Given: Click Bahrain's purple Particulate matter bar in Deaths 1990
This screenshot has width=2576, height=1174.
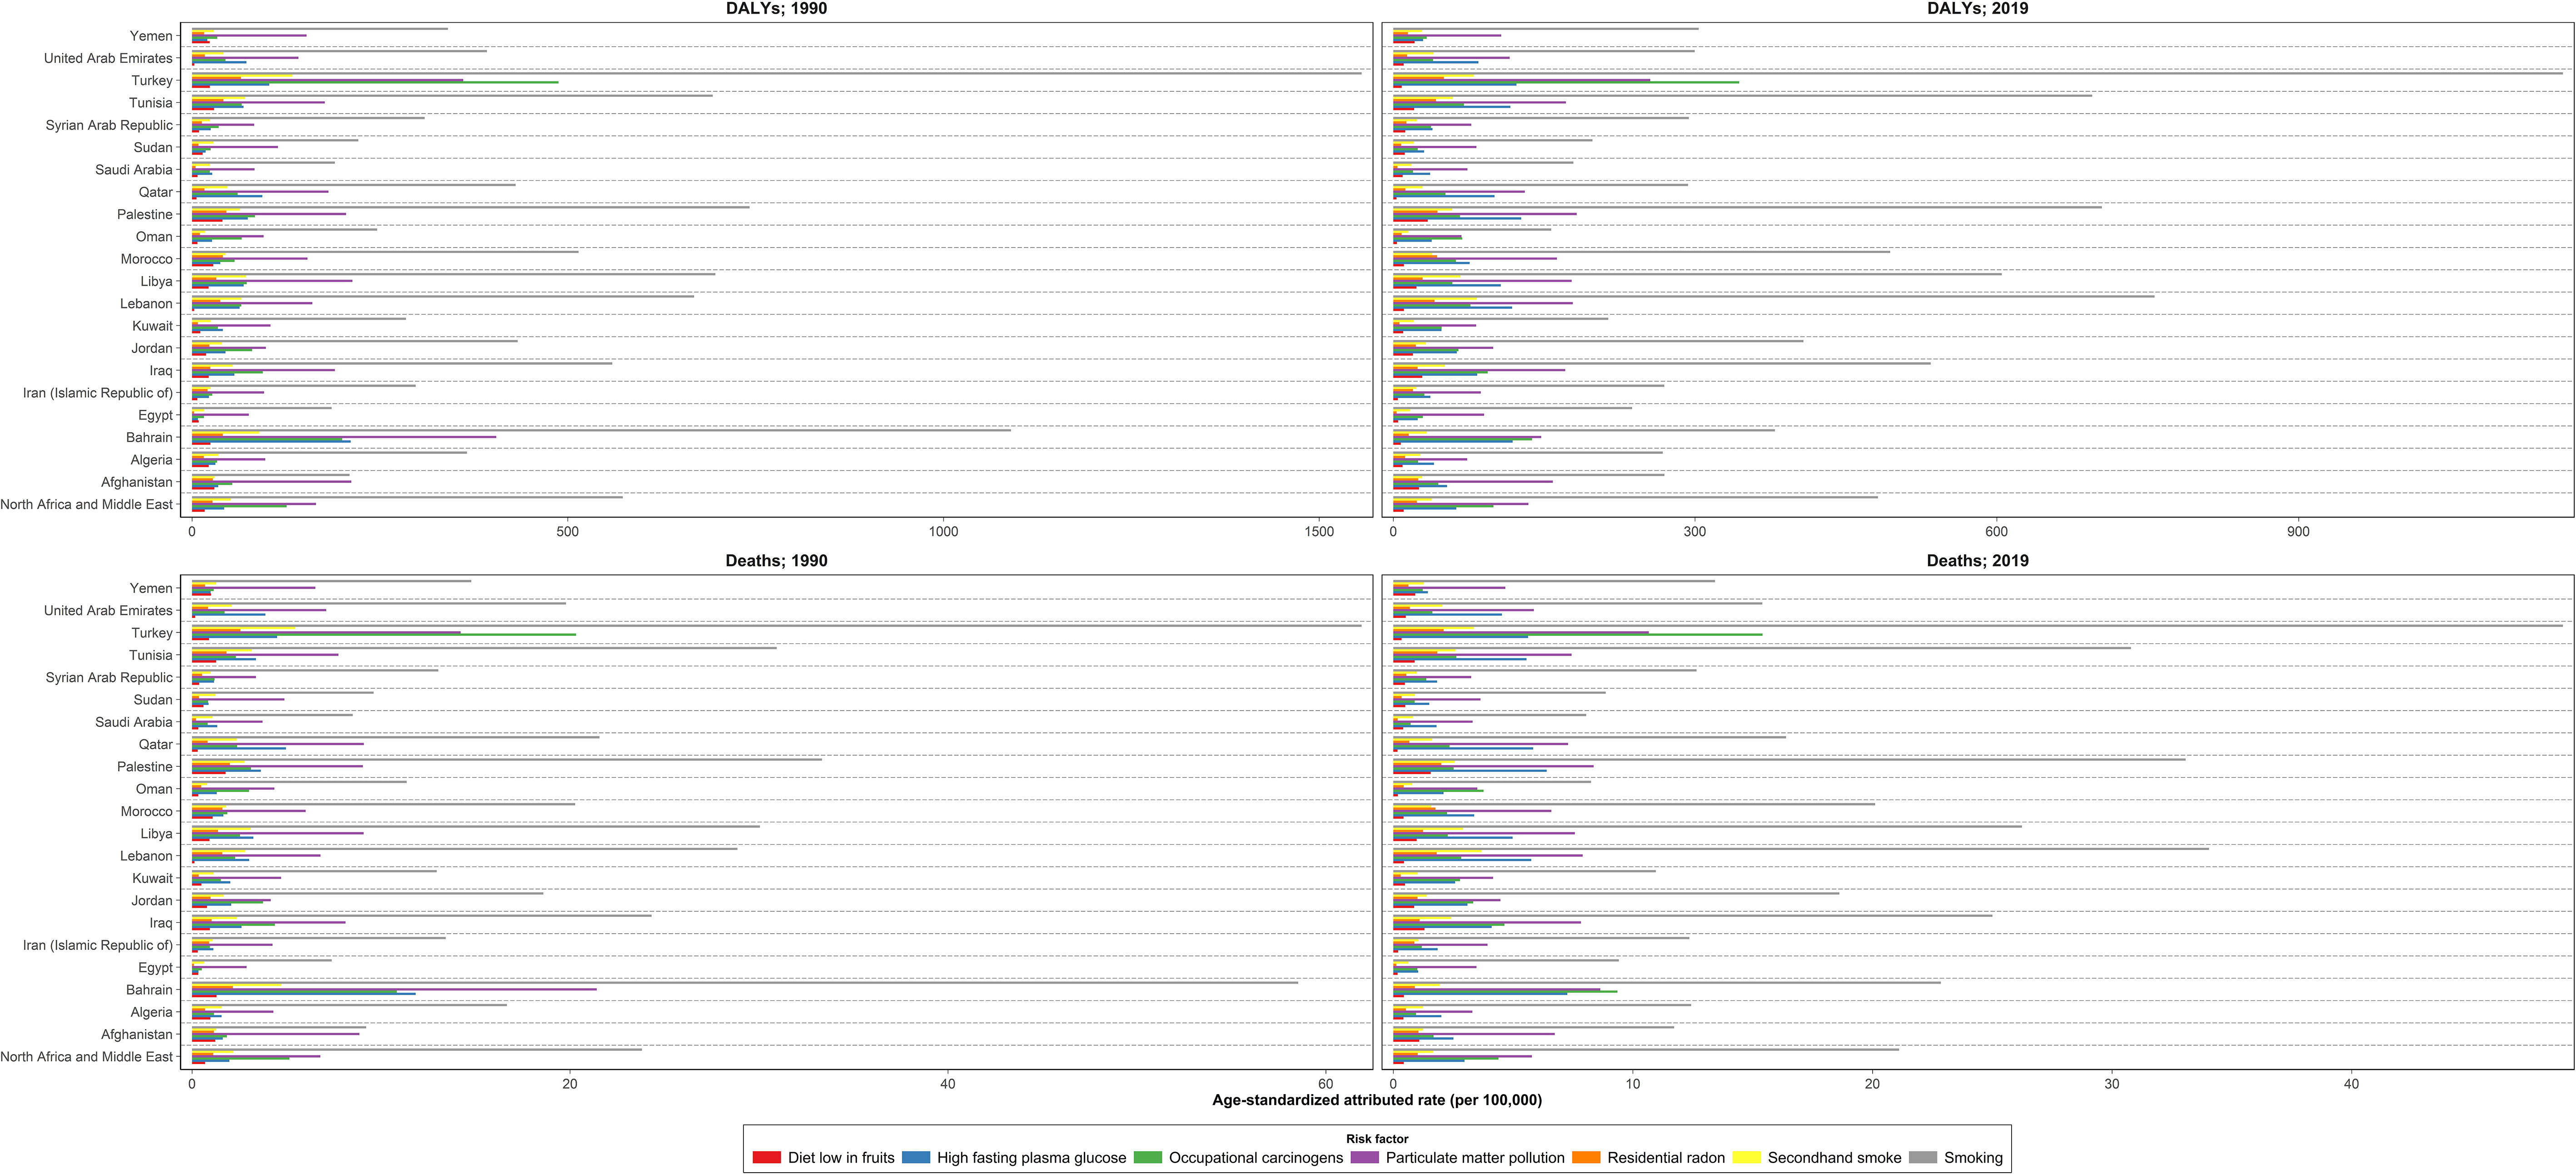Looking at the screenshot, I should coord(394,989).
